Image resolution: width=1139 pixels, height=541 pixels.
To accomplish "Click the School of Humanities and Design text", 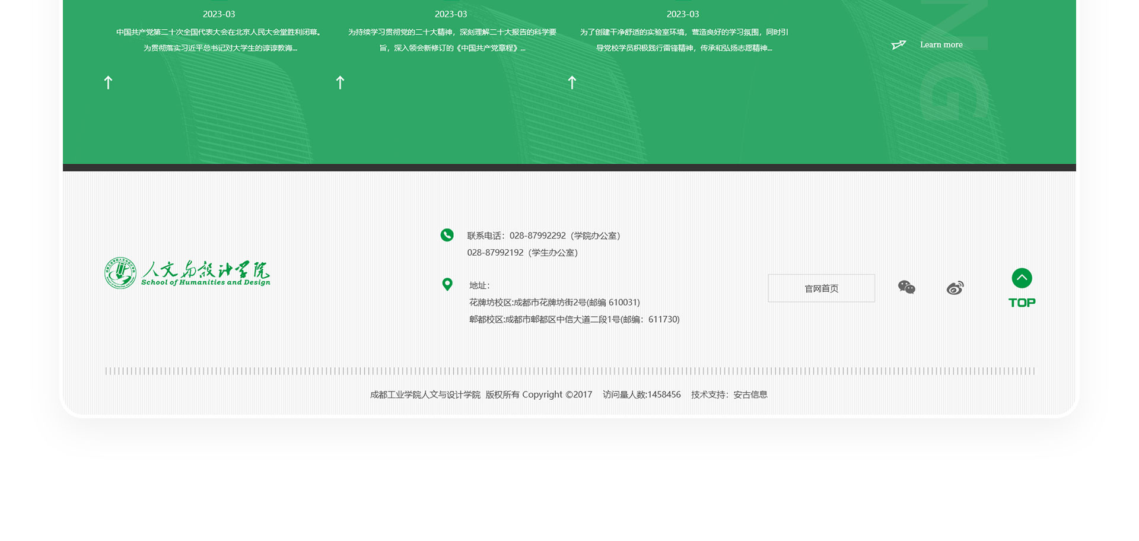I will pyautogui.click(x=205, y=283).
